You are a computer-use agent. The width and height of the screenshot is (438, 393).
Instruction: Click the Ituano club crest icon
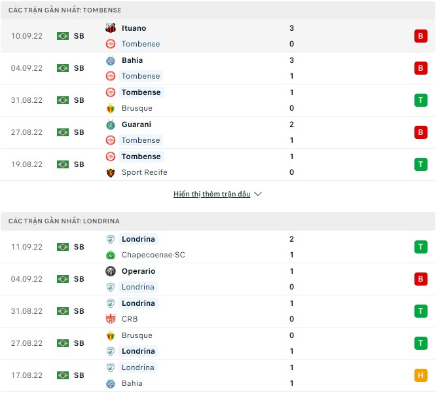[111, 28]
